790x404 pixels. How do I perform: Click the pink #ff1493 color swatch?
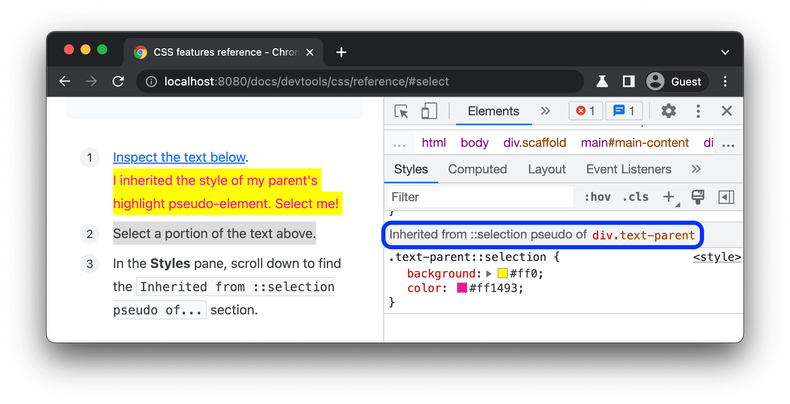point(462,288)
